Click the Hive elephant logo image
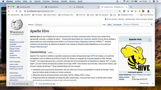Screen dimensions: 161x90 pos(135,58)
